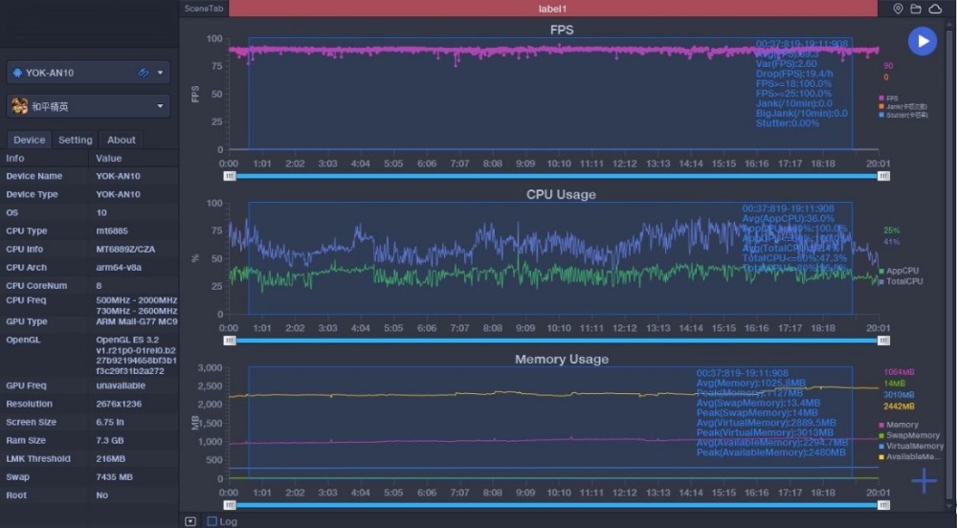This screenshot has height=528, width=957.
Task: Select the MT6889Z/CZA CPU Info value
Action: [125, 250]
